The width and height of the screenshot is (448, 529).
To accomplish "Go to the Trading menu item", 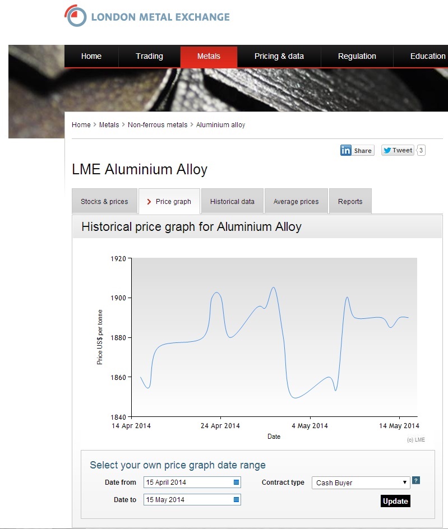I will click(149, 56).
